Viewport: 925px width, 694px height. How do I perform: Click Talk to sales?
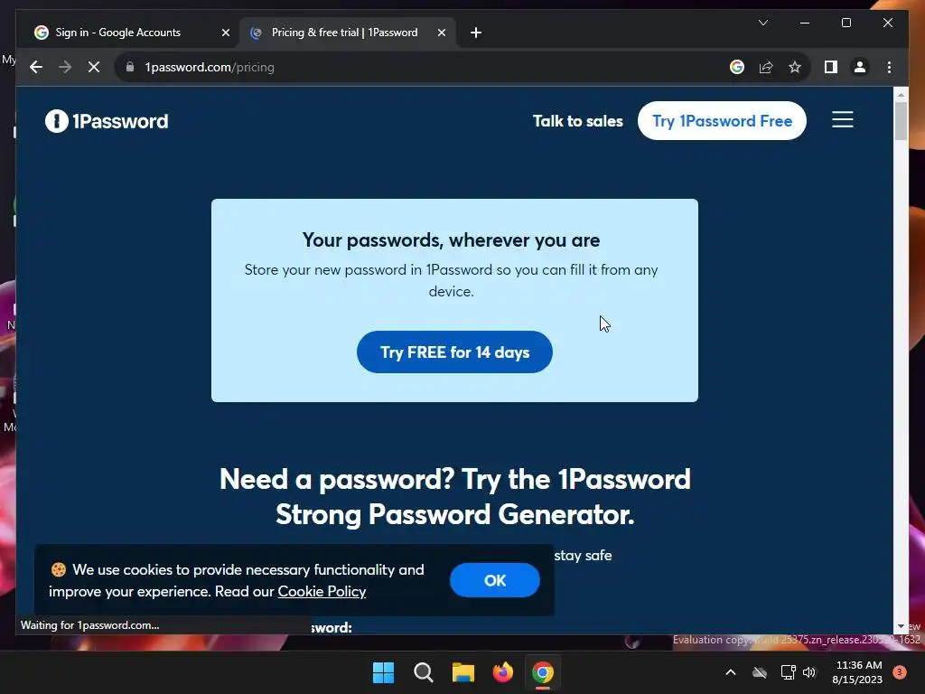[x=577, y=121]
